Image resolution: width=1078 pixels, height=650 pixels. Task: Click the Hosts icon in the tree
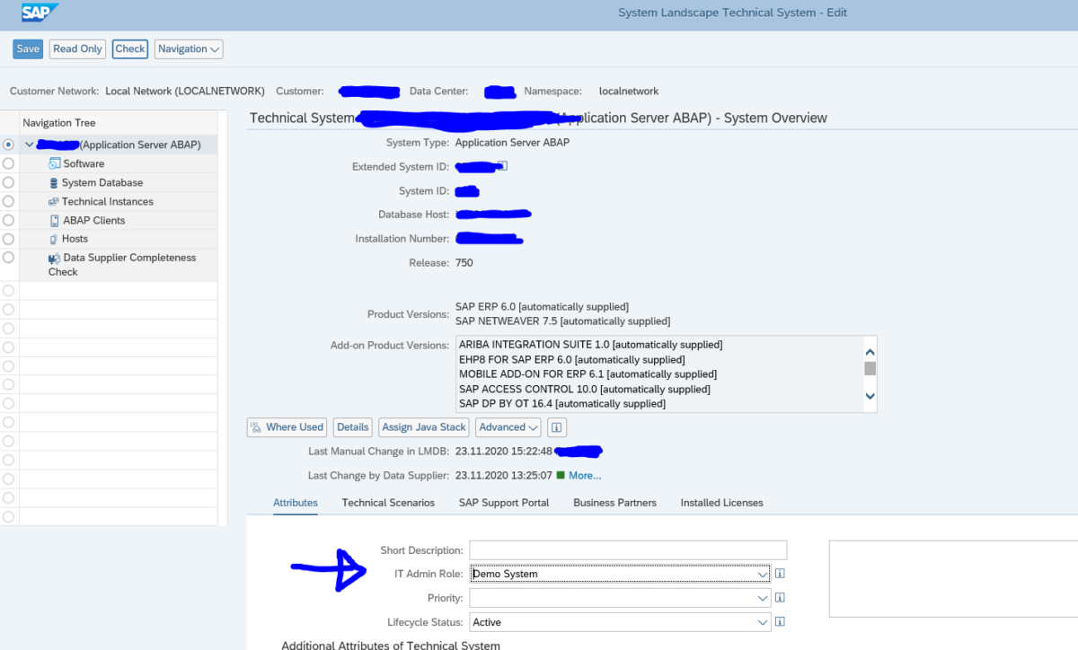(x=53, y=238)
